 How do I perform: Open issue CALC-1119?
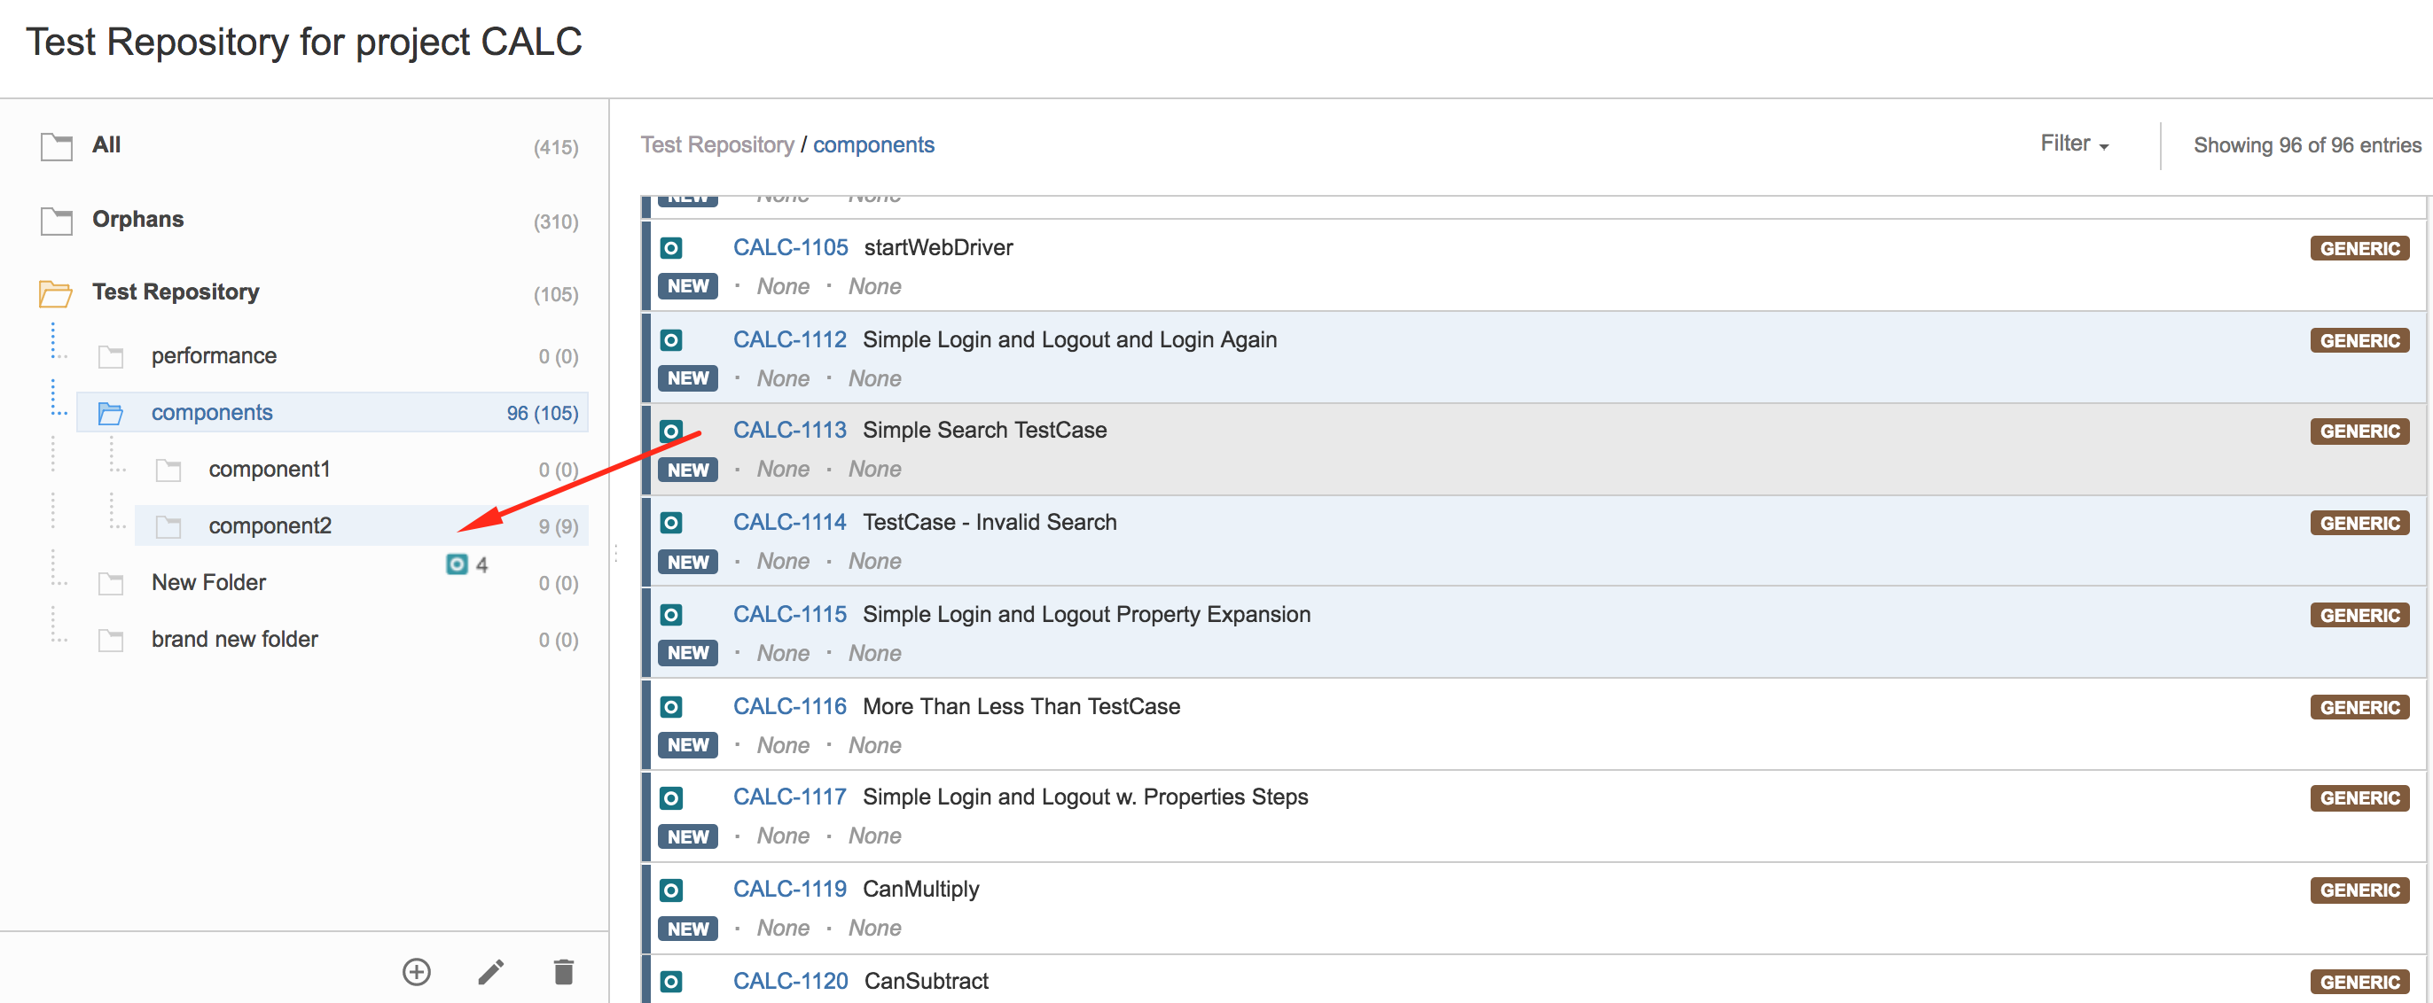(x=790, y=890)
